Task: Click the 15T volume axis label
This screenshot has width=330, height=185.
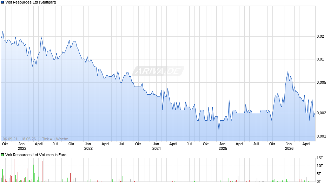Action: point(320,158)
